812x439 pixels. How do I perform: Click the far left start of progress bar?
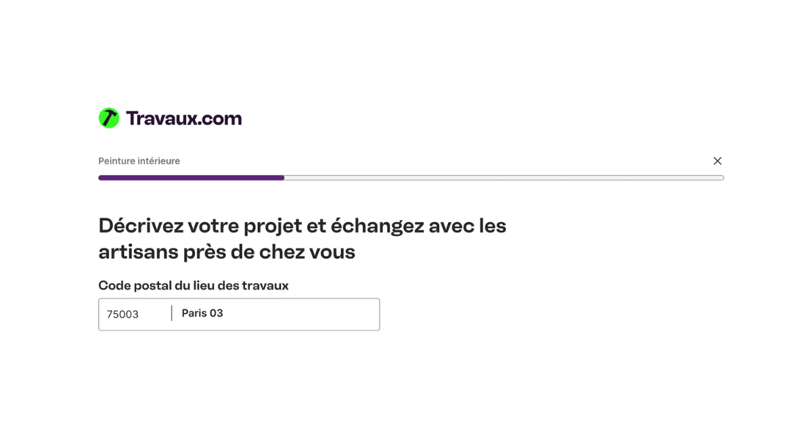click(x=101, y=178)
